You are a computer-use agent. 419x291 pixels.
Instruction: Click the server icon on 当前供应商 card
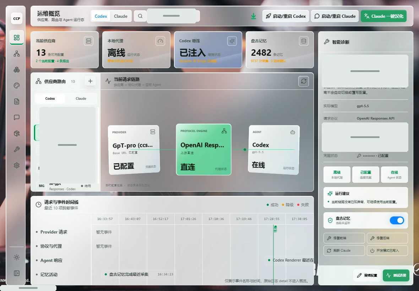click(x=88, y=41)
